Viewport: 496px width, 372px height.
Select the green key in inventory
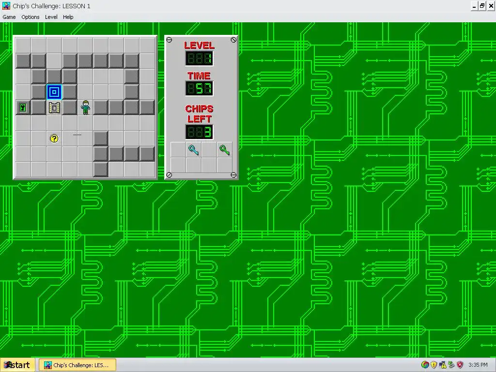click(x=225, y=150)
